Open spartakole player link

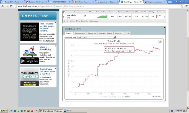tap(71, 15)
